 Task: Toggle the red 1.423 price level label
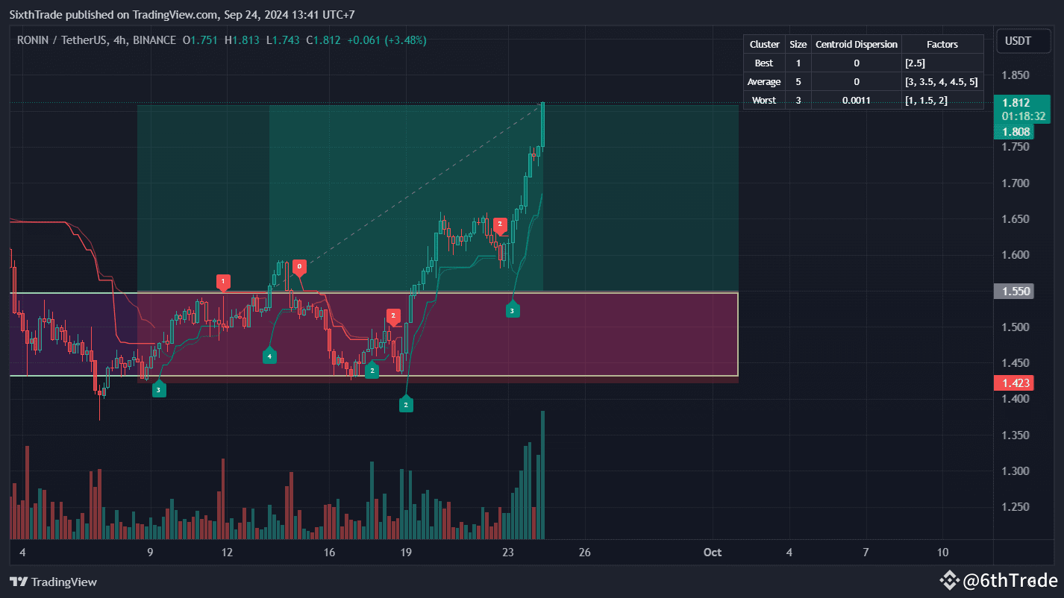1014,383
